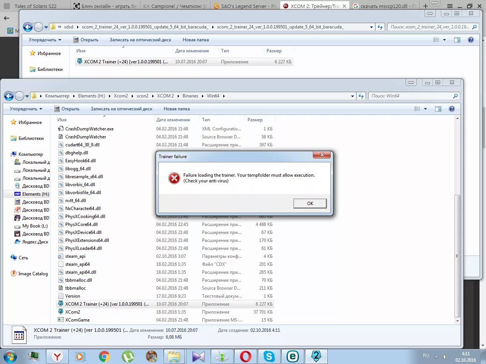This screenshot has height=364, width=486.
Task: Expand view options dropdown in trainer window
Action: pos(444,40)
